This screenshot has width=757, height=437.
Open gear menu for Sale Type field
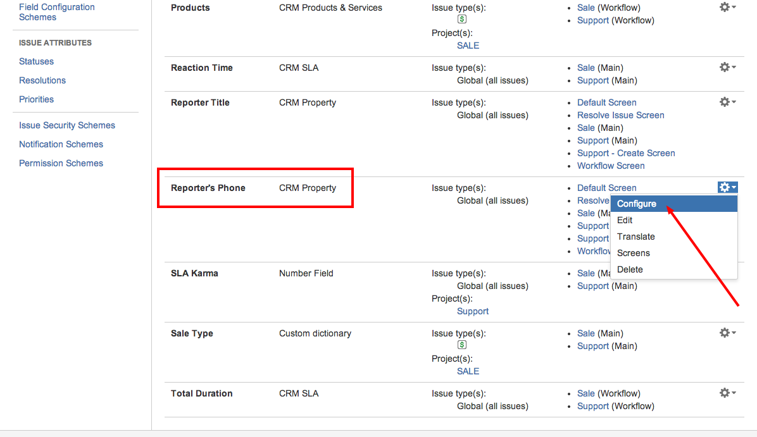(727, 333)
